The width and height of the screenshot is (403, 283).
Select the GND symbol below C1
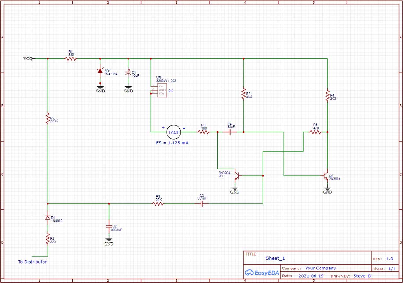click(x=128, y=89)
